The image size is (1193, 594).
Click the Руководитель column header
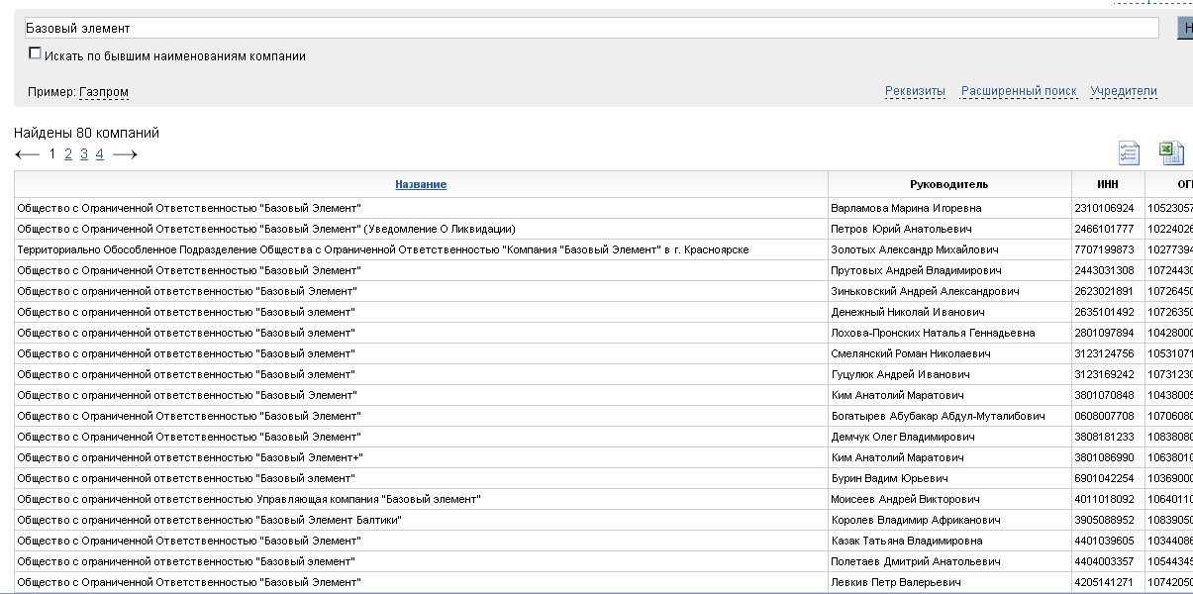coord(948,184)
